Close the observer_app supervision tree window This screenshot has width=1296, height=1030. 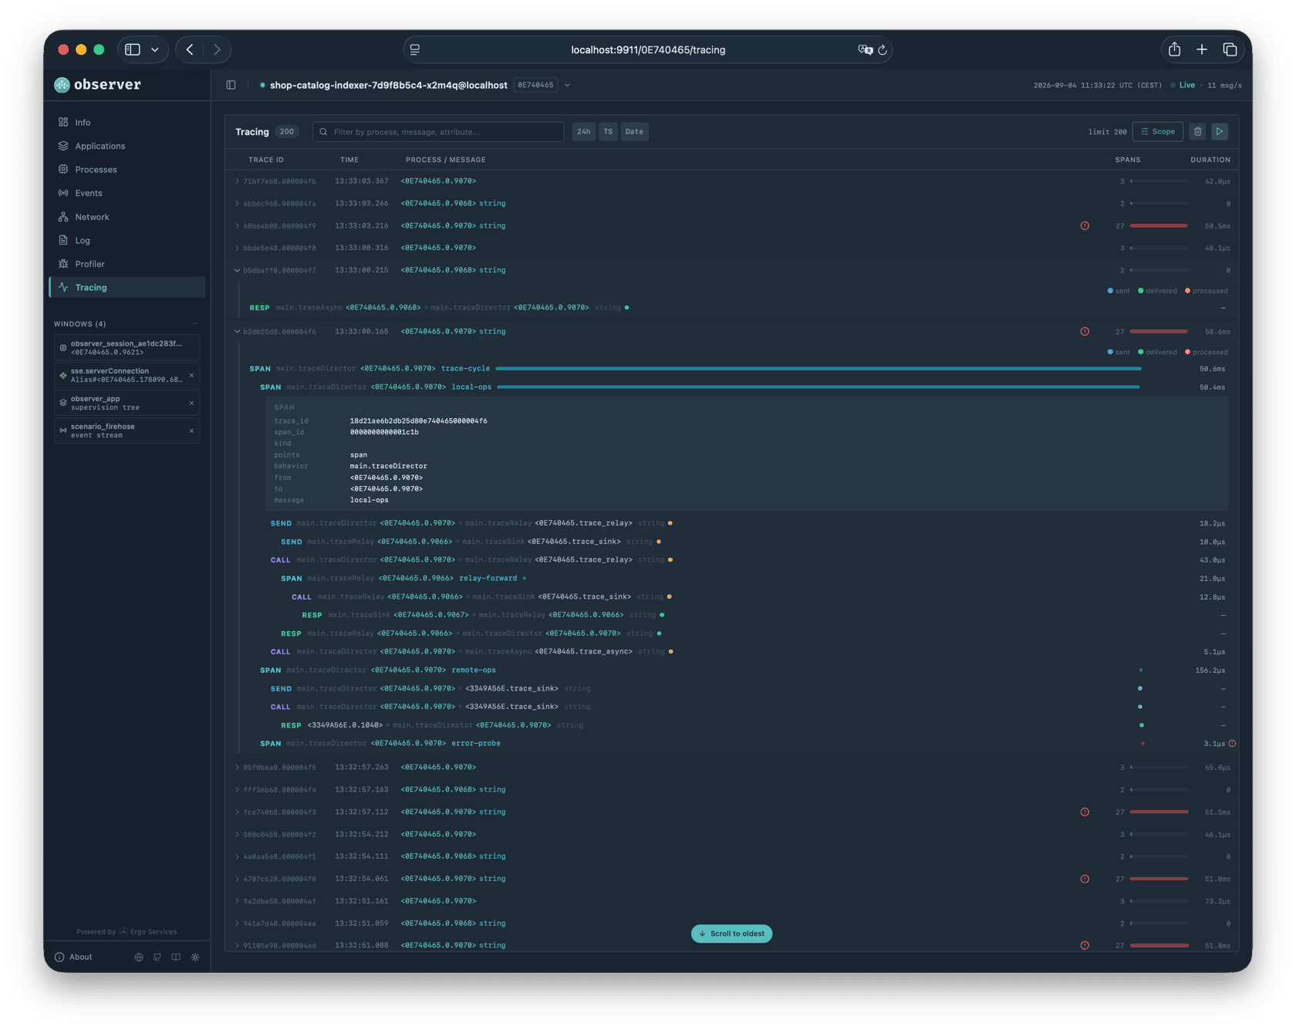coord(191,404)
